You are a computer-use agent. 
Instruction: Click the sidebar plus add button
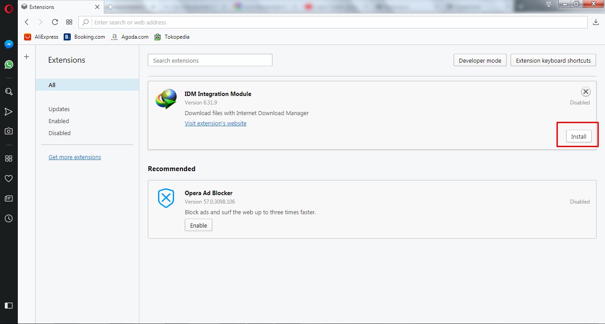pyautogui.click(x=26, y=56)
